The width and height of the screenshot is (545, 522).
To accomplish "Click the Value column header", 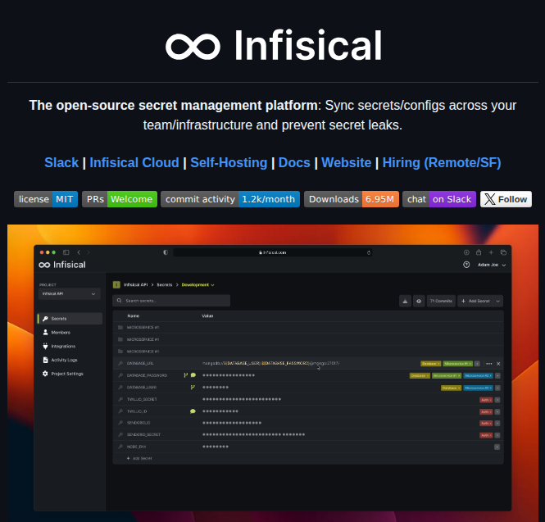I will point(207,316).
